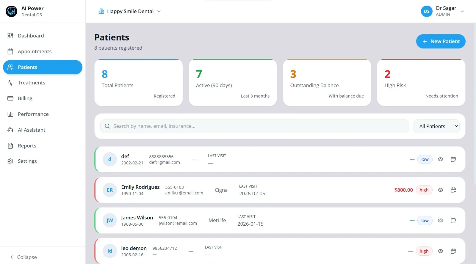Expand the Dr Sagar account menu
Screen dimensions: 476x264
tap(443, 11)
